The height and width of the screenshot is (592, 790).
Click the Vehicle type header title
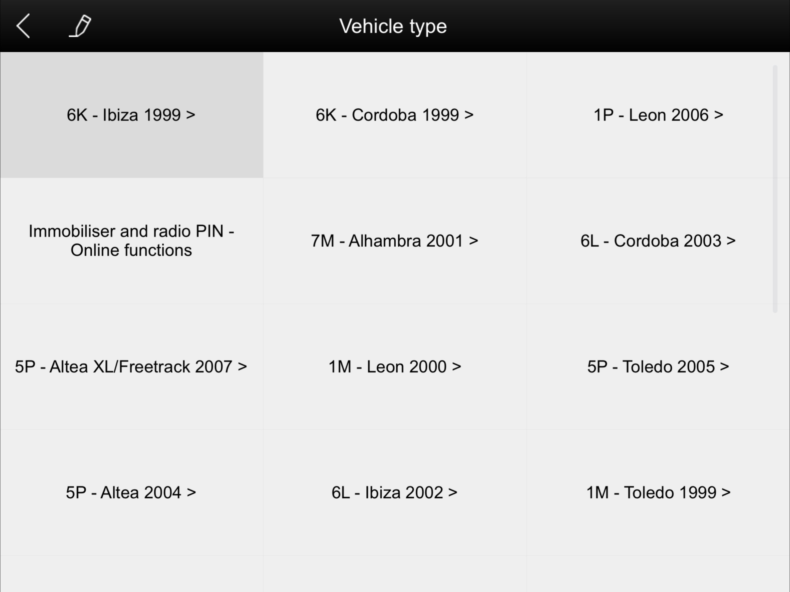(x=393, y=26)
